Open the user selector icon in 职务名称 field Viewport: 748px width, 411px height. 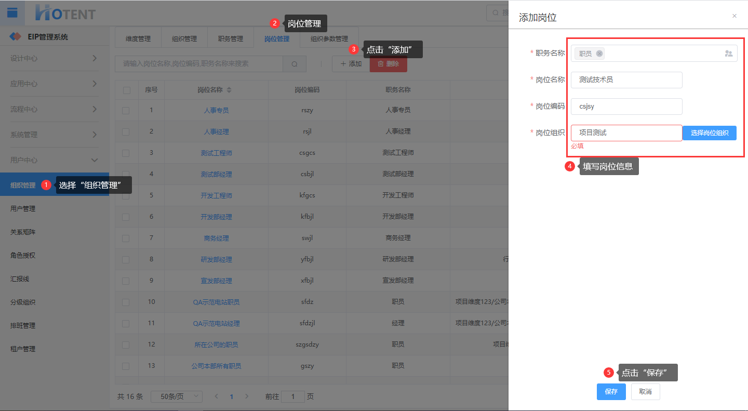point(728,54)
